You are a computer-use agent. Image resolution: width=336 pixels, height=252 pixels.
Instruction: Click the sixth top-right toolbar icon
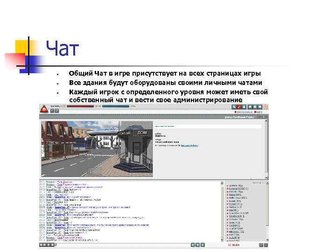(260, 107)
